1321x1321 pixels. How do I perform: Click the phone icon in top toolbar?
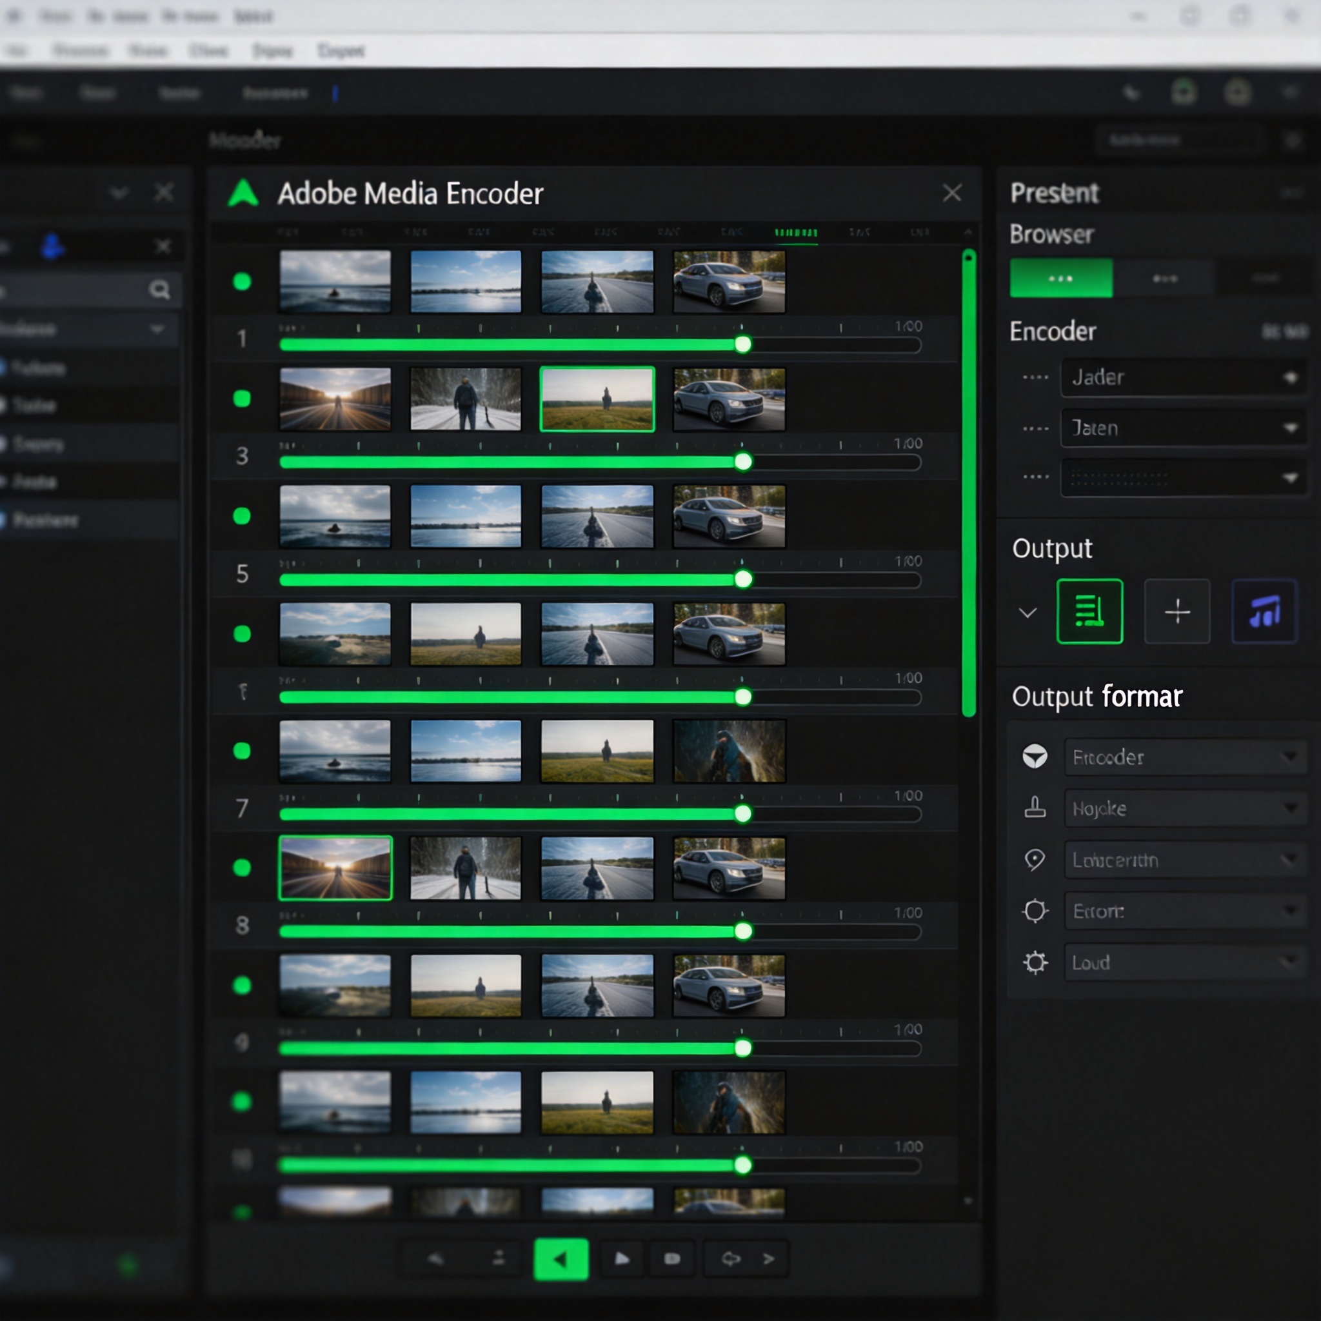tap(1131, 92)
